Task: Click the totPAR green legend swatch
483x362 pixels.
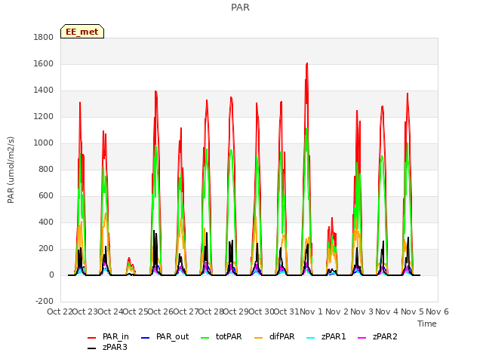Action: (205, 338)
